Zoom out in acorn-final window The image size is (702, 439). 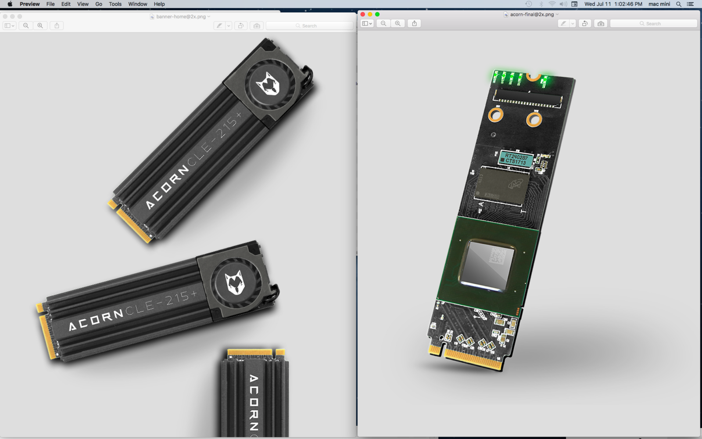pos(383,23)
